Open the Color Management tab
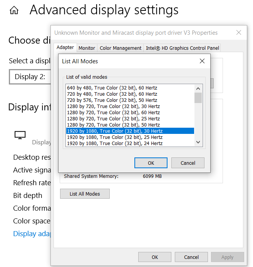This screenshot has height=267, width=253. (x=121, y=48)
